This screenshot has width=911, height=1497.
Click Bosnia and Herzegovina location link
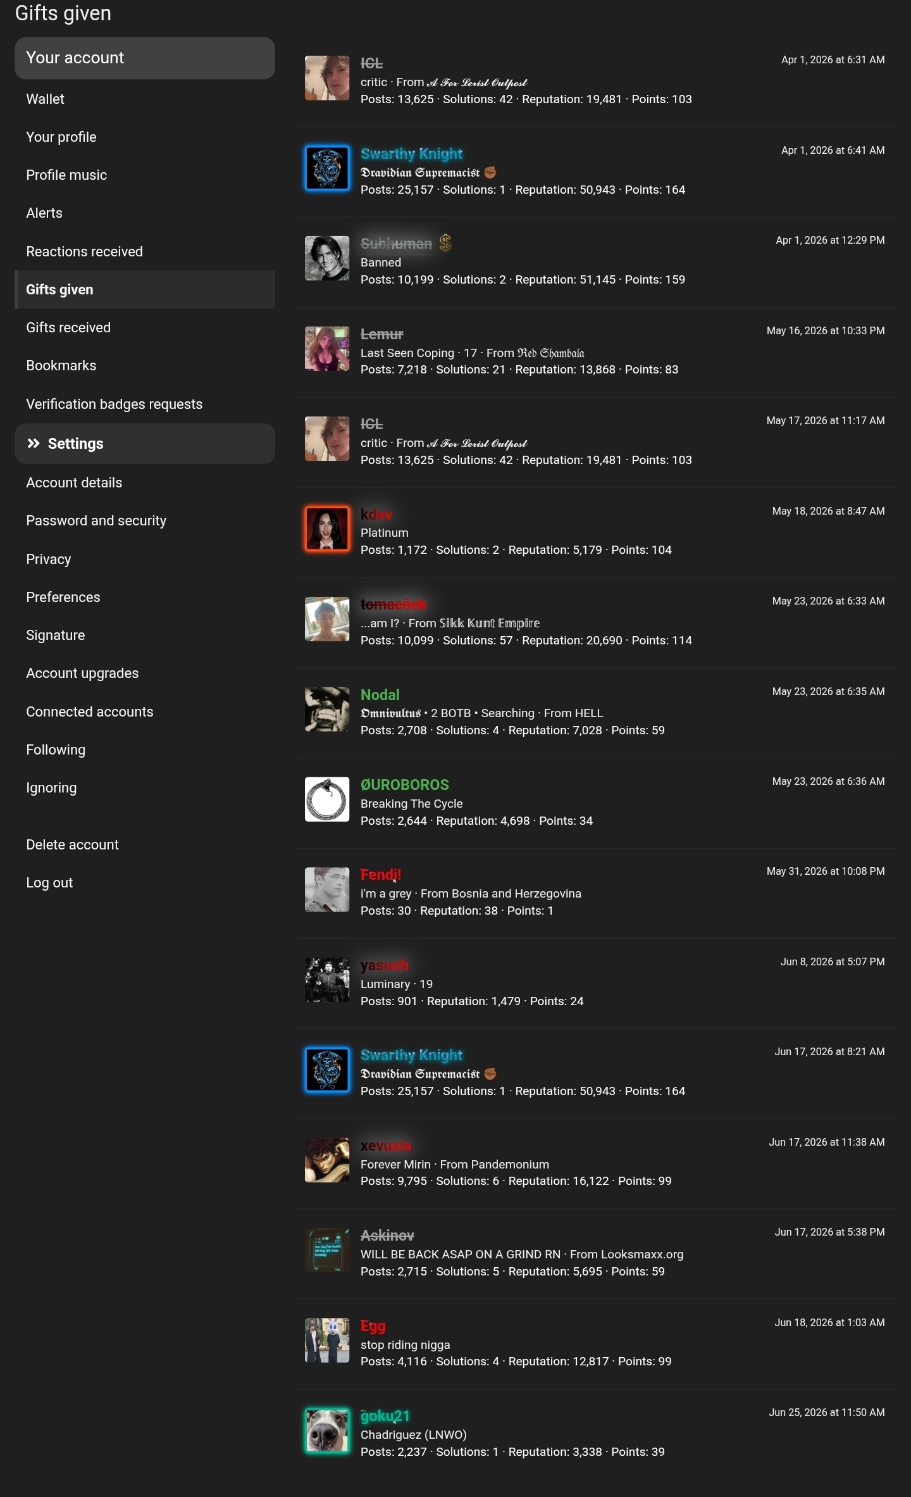coord(516,894)
